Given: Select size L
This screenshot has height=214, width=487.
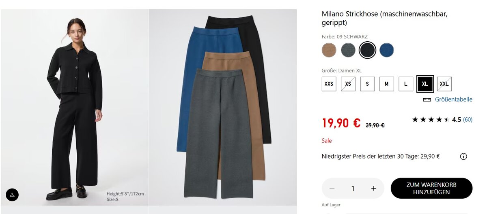Looking at the screenshot, I should (x=405, y=84).
